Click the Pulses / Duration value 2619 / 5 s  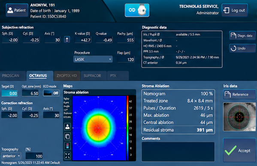tap(203, 108)
